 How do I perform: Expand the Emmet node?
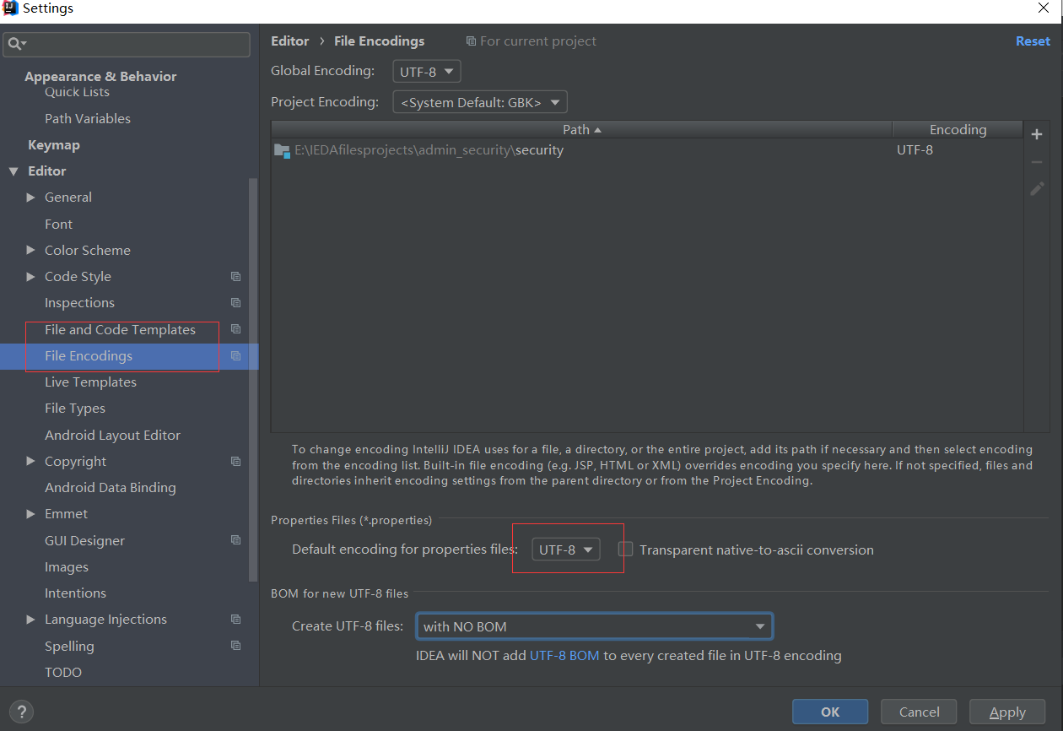tap(31, 514)
